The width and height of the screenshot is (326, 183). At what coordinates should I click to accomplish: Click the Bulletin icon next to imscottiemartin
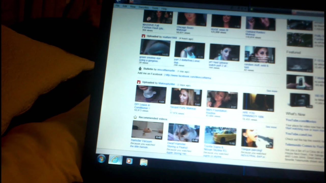tap(140, 69)
